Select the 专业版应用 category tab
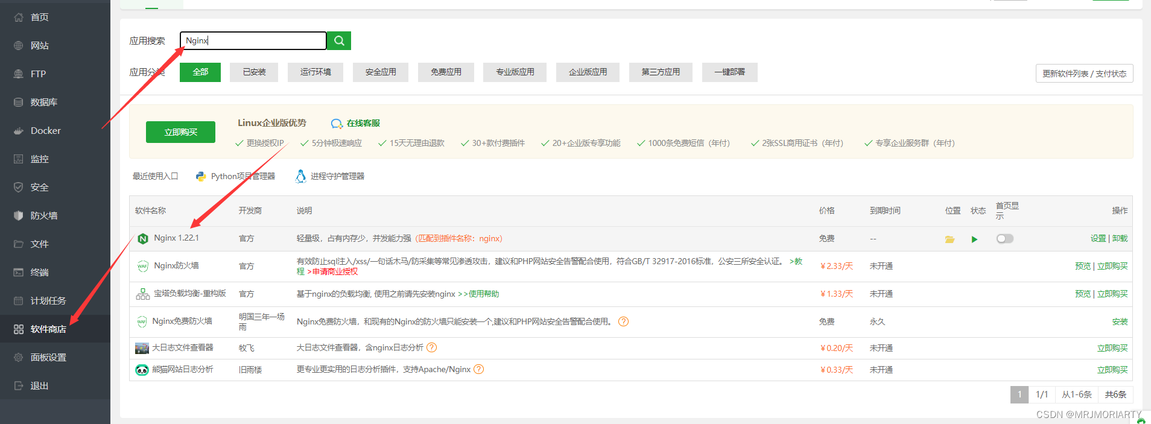The height and width of the screenshot is (424, 1151). 515,72
